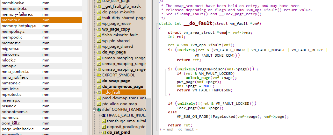Open mremap.c from the file list
The width and height of the screenshot is (333, 135).
pos(41,100)
